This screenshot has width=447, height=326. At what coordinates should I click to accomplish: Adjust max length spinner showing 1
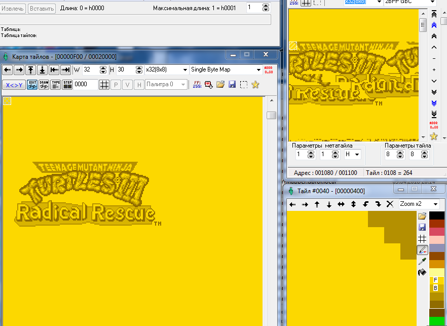[266, 8]
